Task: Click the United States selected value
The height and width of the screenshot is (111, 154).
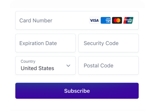Action: point(37,68)
